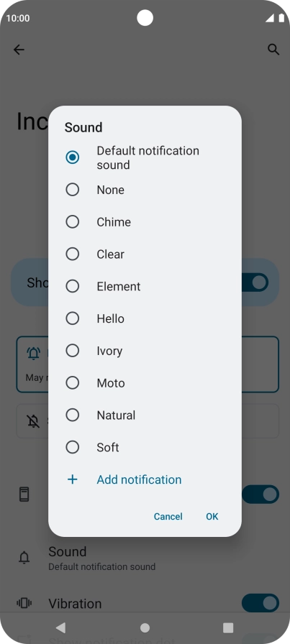290x644 pixels.
Task: Toggle the Vibration switch
Action: point(260,603)
